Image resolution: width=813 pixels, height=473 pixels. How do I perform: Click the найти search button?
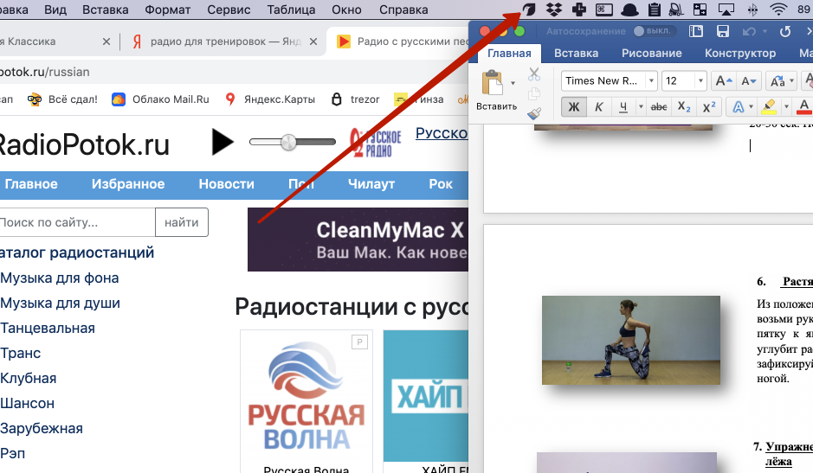point(182,222)
